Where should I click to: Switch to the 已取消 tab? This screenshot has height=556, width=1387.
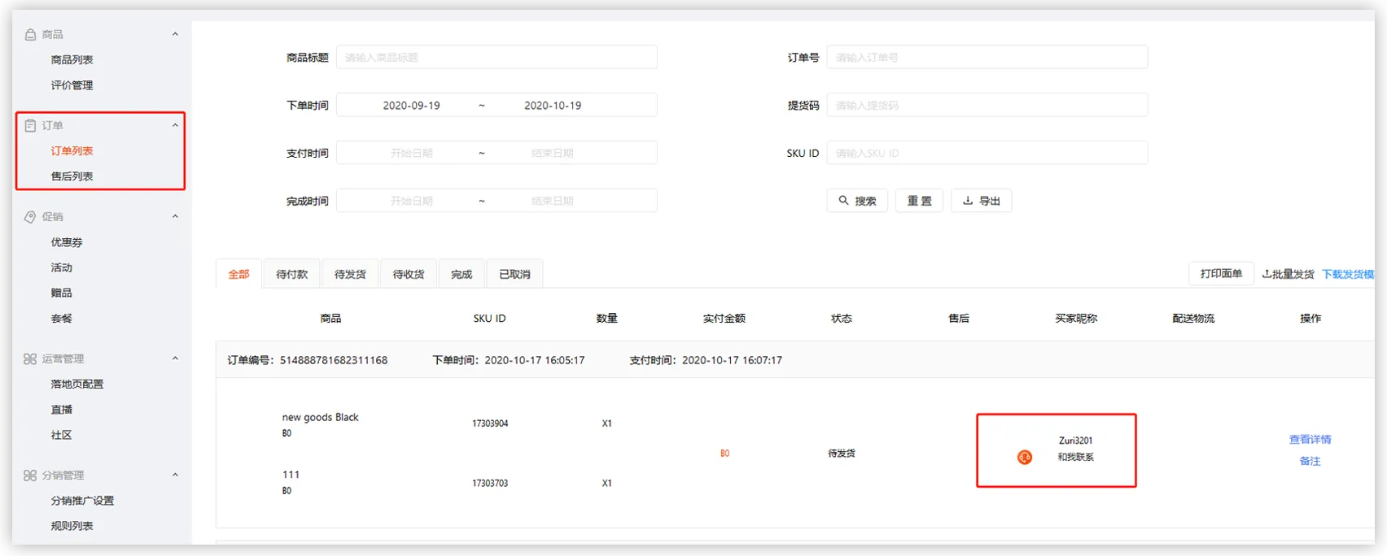click(514, 274)
